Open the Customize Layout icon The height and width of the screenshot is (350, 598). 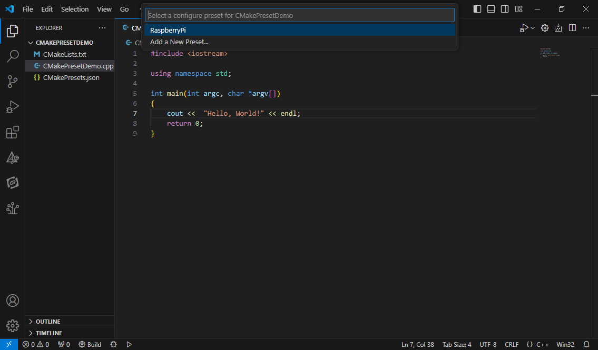coord(518,9)
